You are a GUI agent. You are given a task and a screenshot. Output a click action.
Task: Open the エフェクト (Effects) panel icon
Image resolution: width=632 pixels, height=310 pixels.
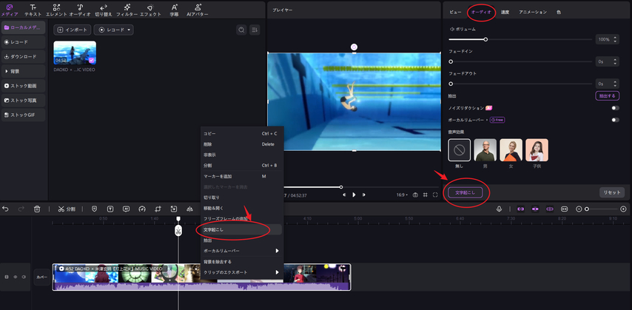[x=150, y=10]
